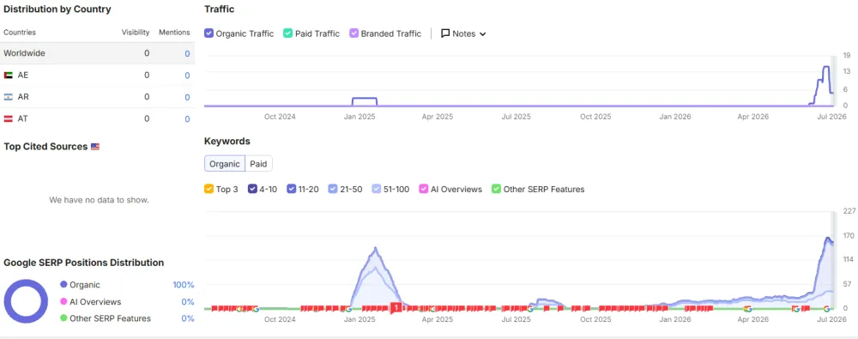Click the Google update marker near Apr 2026
This screenshot has width=858, height=339.
748,309
